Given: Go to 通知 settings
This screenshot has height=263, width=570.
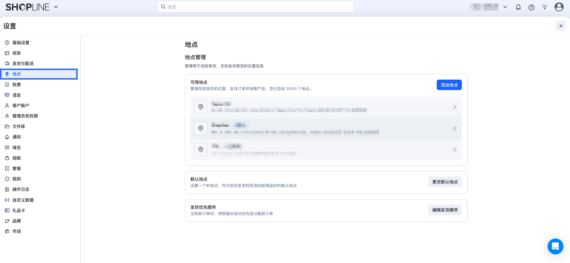Looking at the screenshot, I should 39,137.
